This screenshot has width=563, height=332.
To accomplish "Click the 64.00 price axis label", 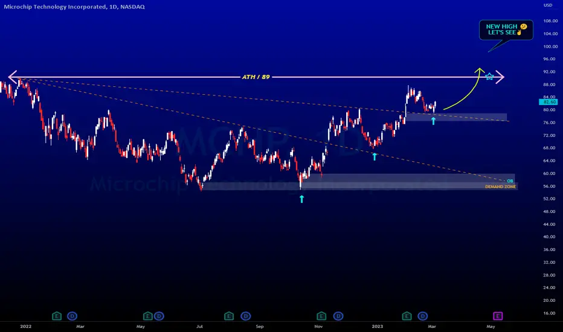I will (x=549, y=161).
